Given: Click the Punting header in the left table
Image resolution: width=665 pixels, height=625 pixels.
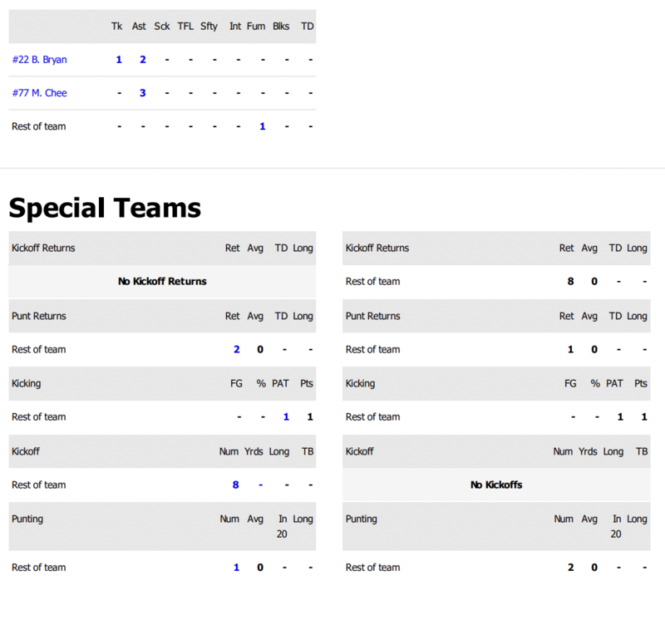Looking at the screenshot, I should point(27,519).
